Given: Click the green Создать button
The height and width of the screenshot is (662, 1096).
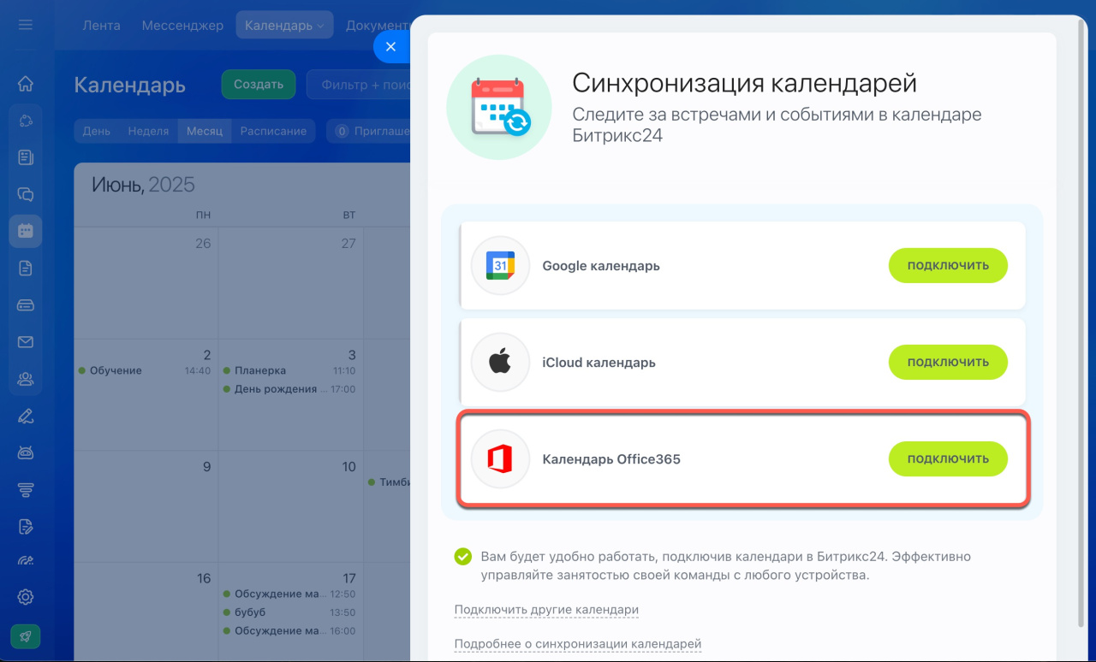Looking at the screenshot, I should (259, 85).
